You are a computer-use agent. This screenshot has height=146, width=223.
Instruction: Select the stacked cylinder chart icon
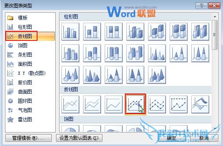click(x=92, y=53)
